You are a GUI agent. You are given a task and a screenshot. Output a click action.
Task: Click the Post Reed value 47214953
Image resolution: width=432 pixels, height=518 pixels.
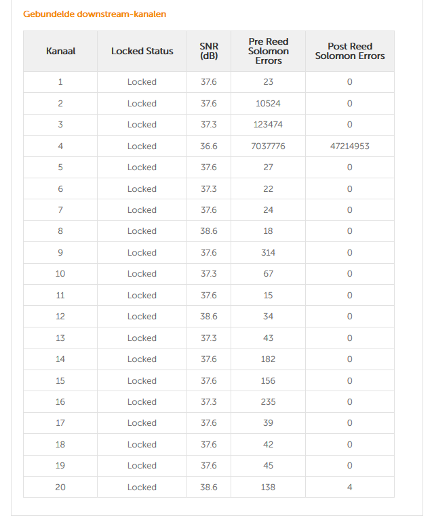[349, 146]
